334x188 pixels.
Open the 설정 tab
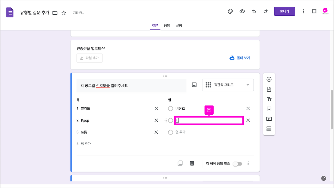point(179,25)
